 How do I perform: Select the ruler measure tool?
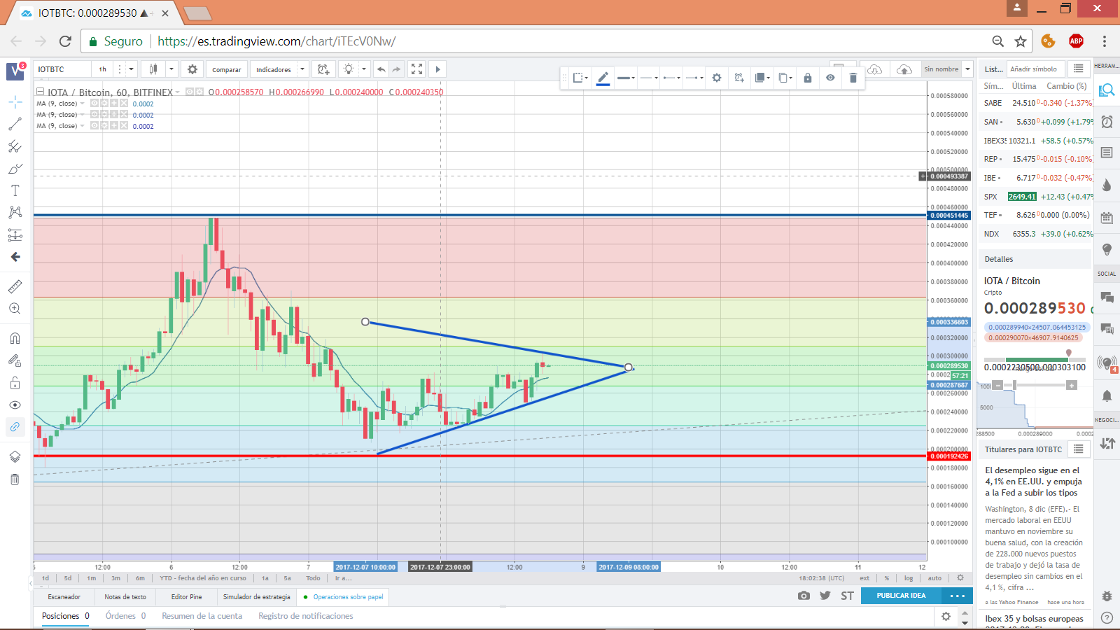pyautogui.click(x=15, y=286)
